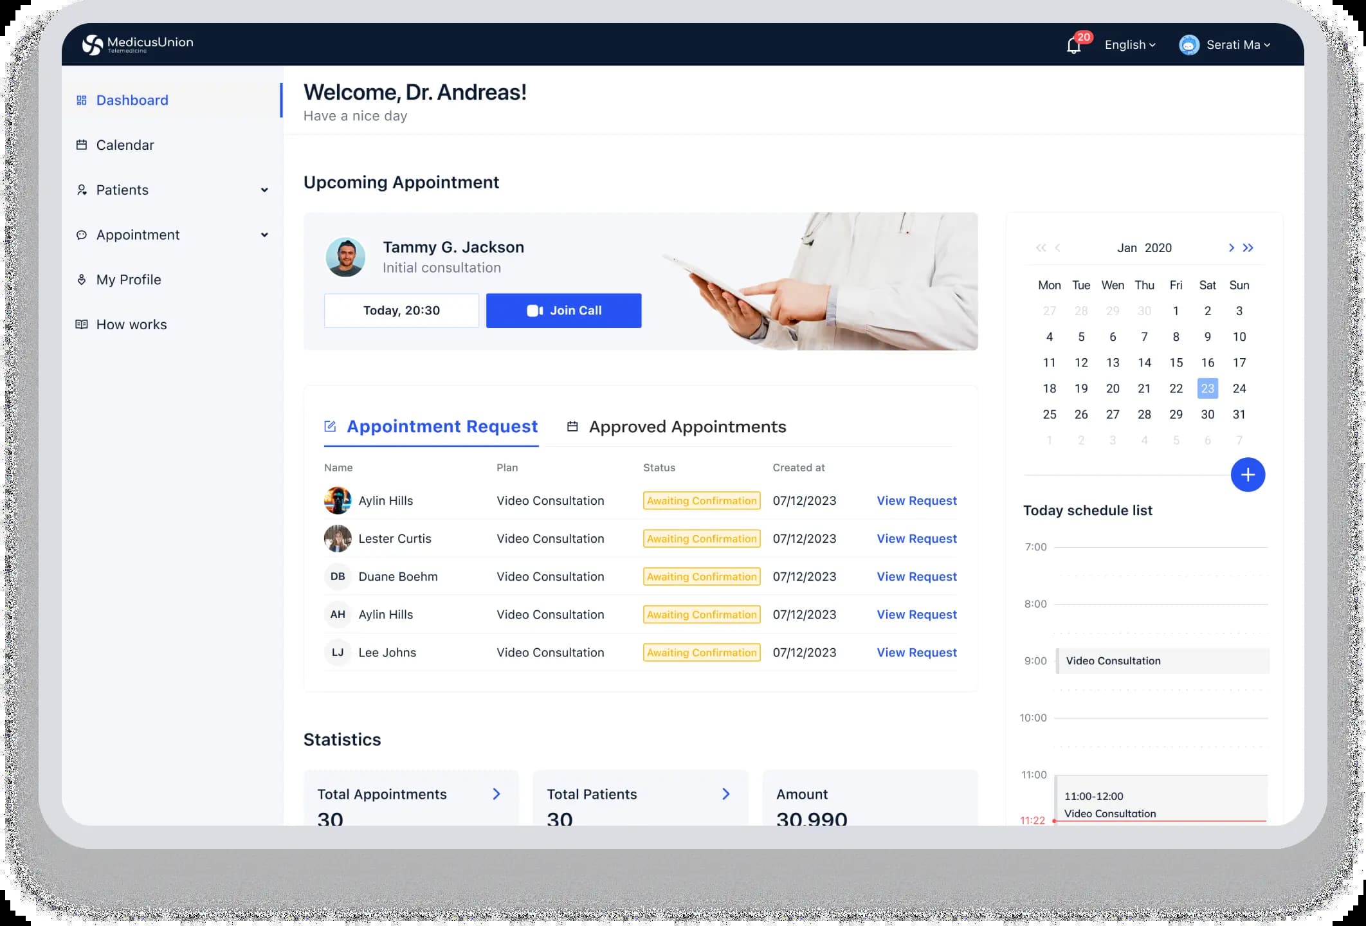Click the AH initials avatar
This screenshot has width=1366, height=926.
pyautogui.click(x=338, y=615)
